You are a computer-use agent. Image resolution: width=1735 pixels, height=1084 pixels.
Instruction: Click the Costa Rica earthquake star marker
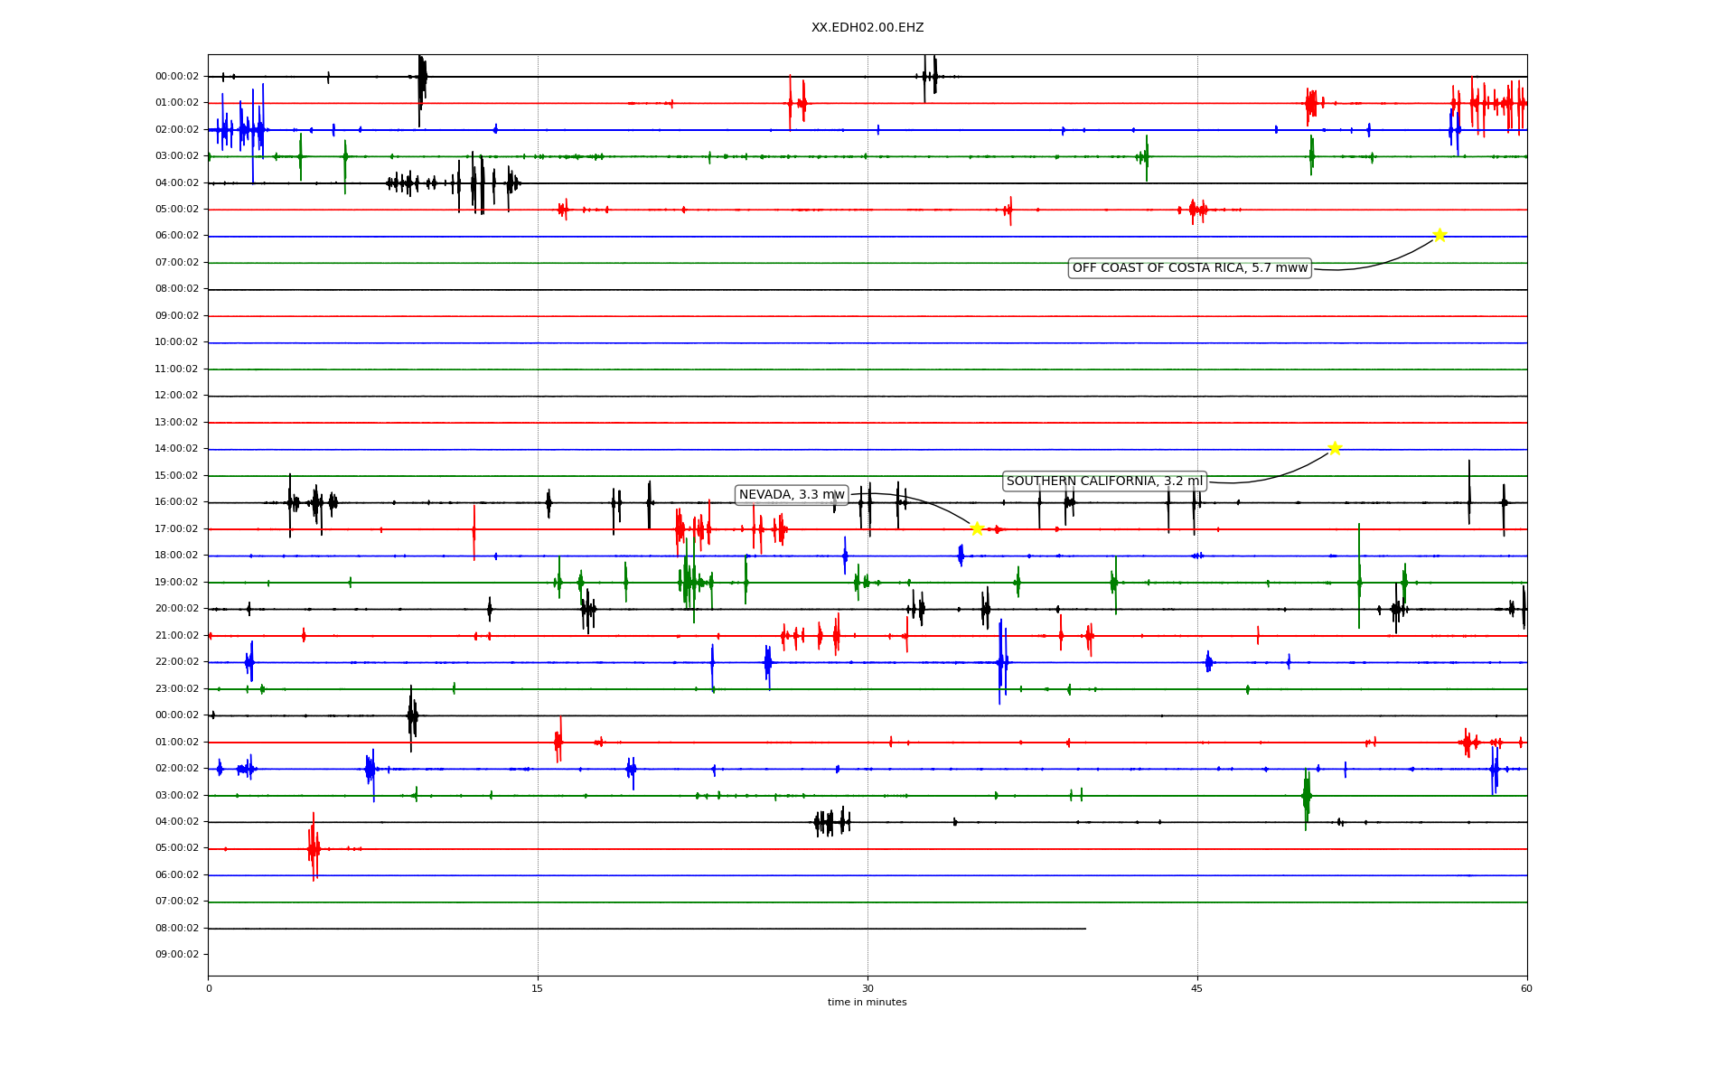[1440, 235]
